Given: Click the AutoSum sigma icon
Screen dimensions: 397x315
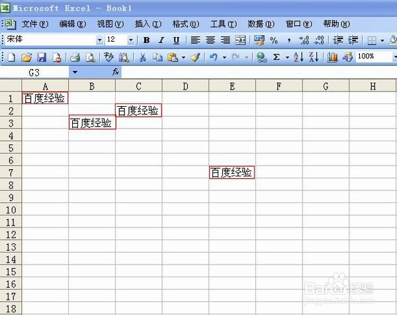Looking at the screenshot, I should pos(277,57).
